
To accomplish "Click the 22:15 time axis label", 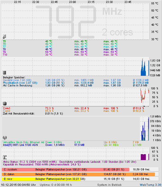I will point(17,2).
